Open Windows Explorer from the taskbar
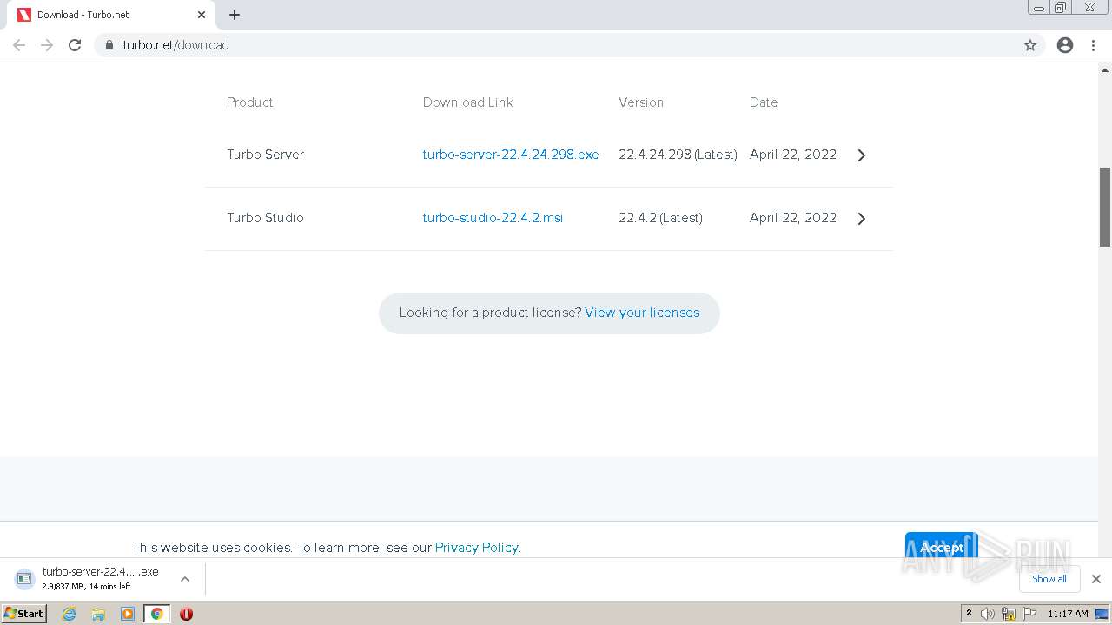 tap(98, 614)
